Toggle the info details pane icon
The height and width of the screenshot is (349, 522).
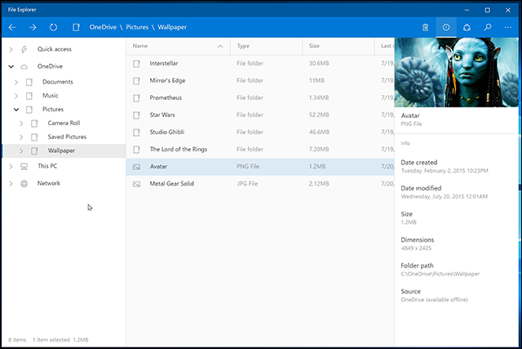pyautogui.click(x=446, y=27)
